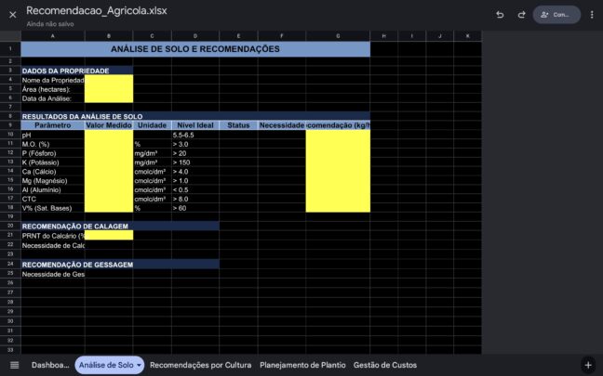603x376 pixels.
Task: Expand the Análise de Solo tab dropdown arrow
Action: [140, 366]
